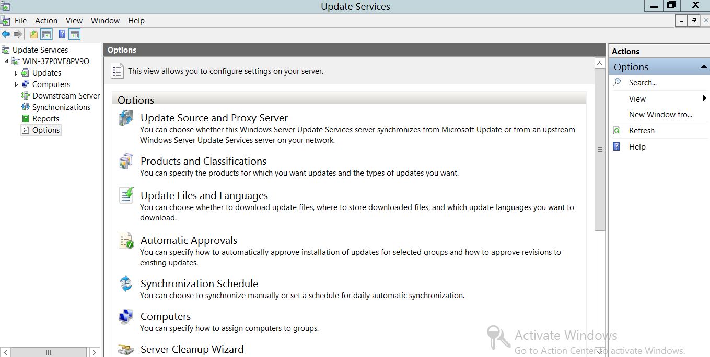Viewport: 710px width, 357px height.
Task: Open the Automatic Approvals icon
Action: 126,241
